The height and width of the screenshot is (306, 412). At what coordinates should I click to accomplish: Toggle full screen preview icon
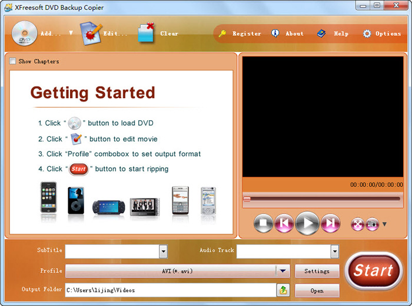[358, 224]
